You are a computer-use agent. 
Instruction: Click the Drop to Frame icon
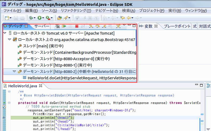point(110,26)
